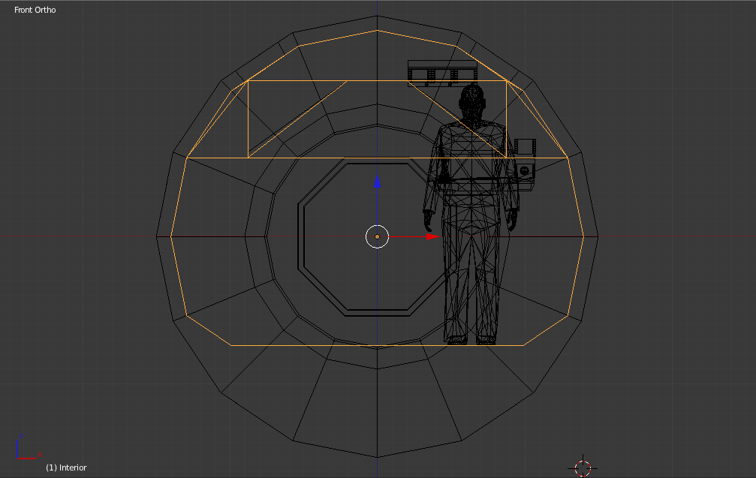
Task: Click the red X-axis manipulator arrow
Action: [432, 236]
